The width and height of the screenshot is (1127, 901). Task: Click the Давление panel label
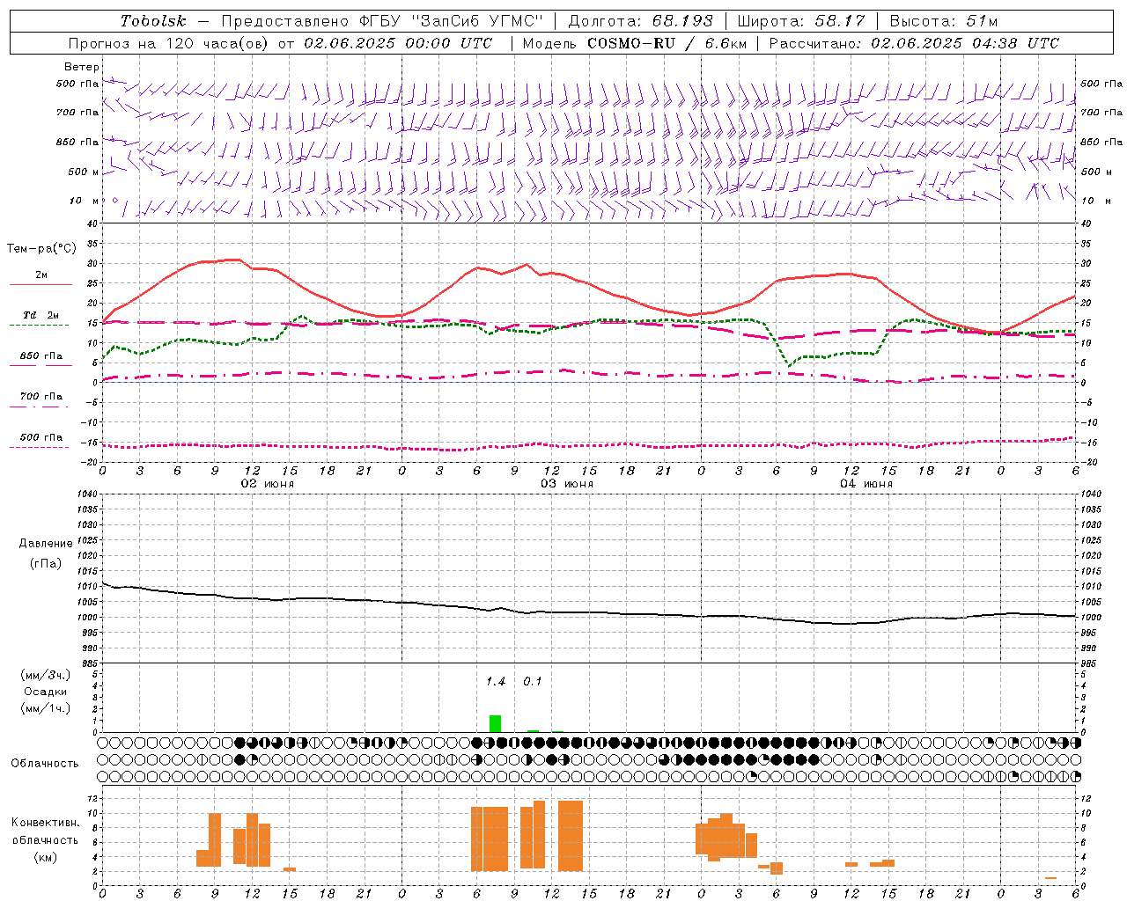[x=45, y=544]
